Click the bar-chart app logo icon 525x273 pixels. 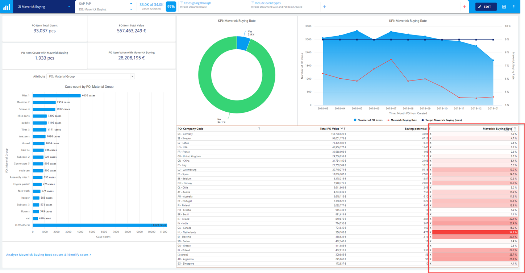(x=6, y=7)
